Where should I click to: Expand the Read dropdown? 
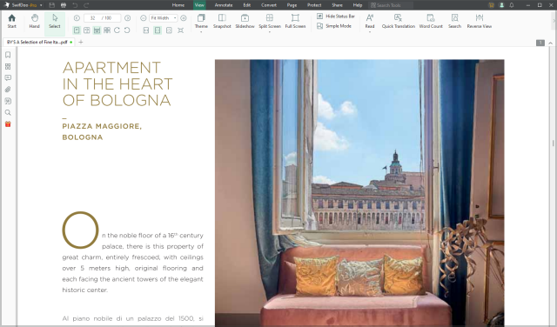370,32
